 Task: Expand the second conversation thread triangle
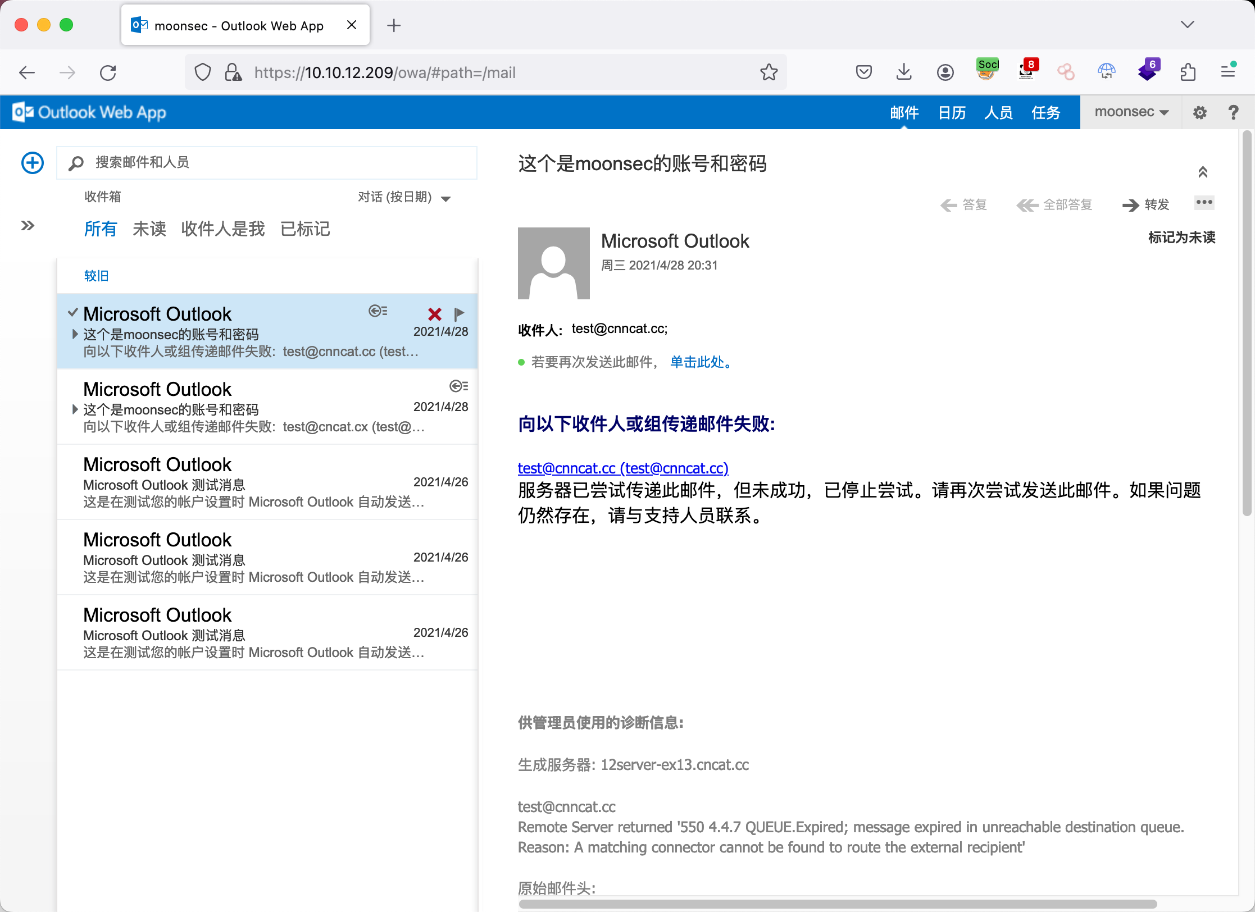[x=75, y=409]
